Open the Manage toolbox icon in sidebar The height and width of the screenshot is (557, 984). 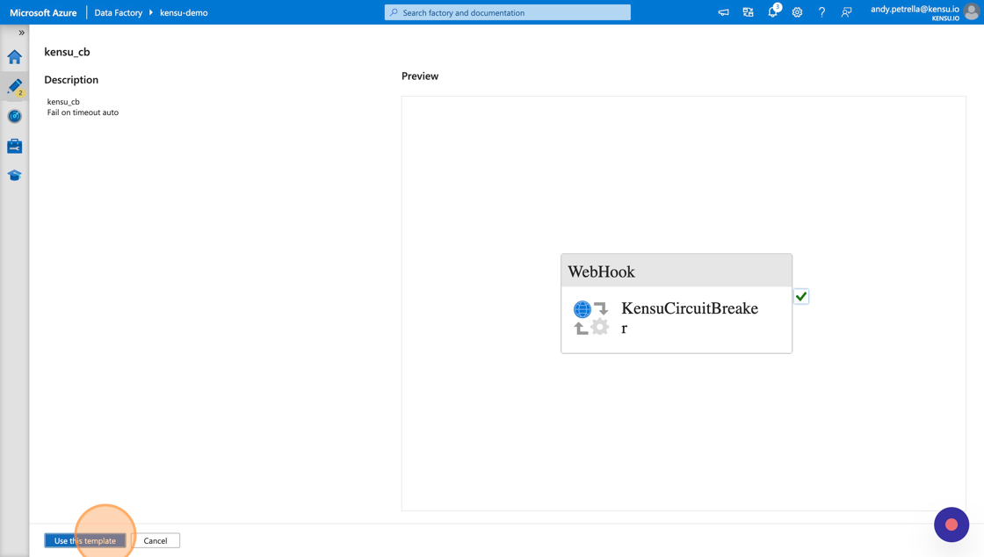pyautogui.click(x=14, y=146)
